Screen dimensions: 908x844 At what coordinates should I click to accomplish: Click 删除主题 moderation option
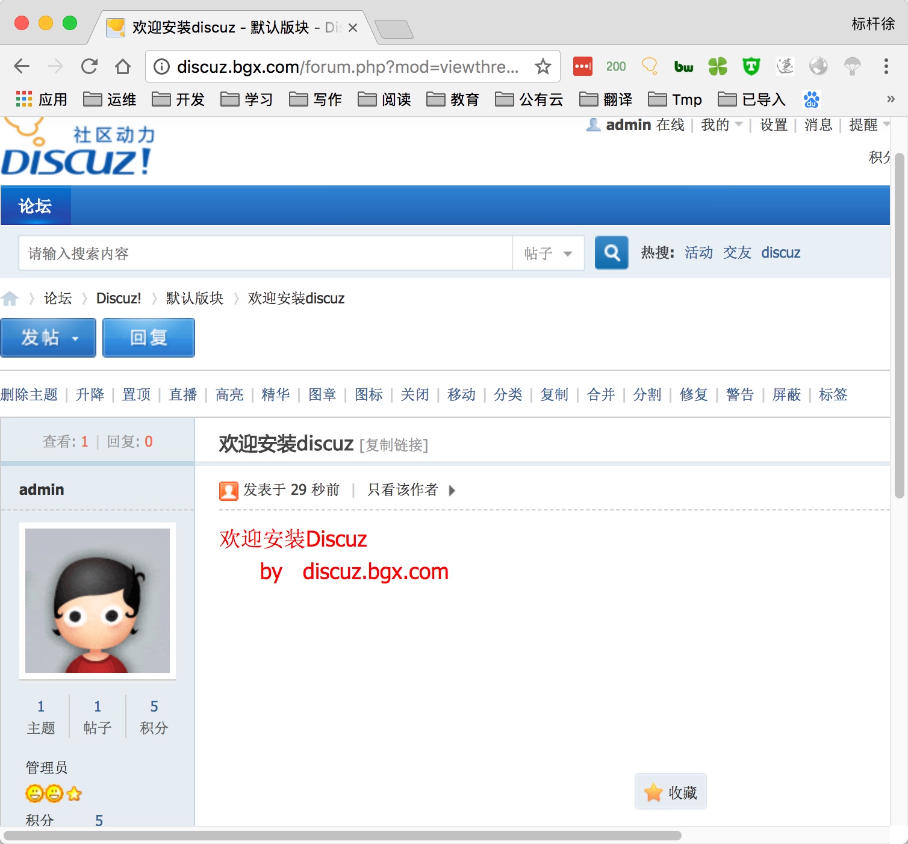(29, 394)
